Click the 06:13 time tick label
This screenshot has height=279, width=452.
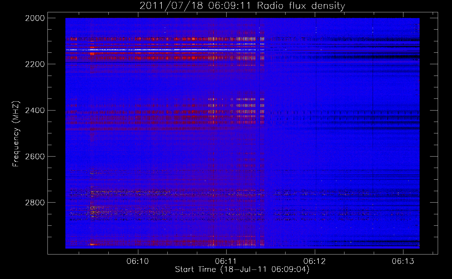[x=403, y=261]
